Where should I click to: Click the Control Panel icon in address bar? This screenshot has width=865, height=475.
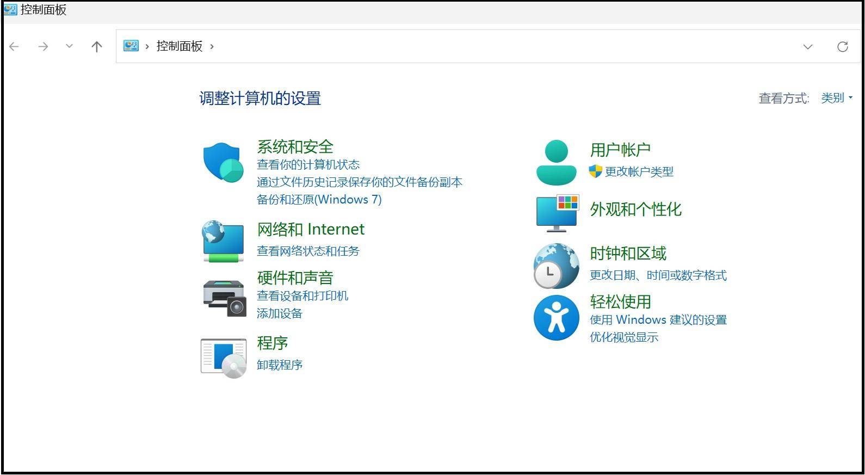(x=131, y=46)
